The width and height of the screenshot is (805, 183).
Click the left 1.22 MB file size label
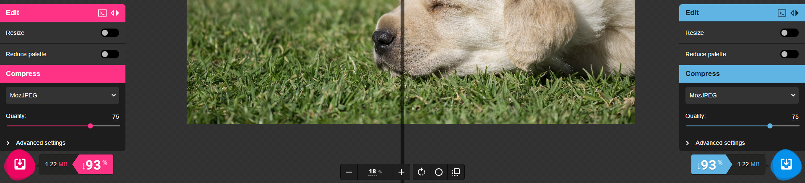[x=56, y=164]
